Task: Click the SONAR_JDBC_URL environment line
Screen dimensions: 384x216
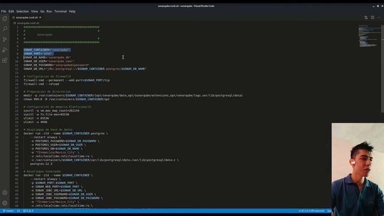Action: (x=58, y=190)
